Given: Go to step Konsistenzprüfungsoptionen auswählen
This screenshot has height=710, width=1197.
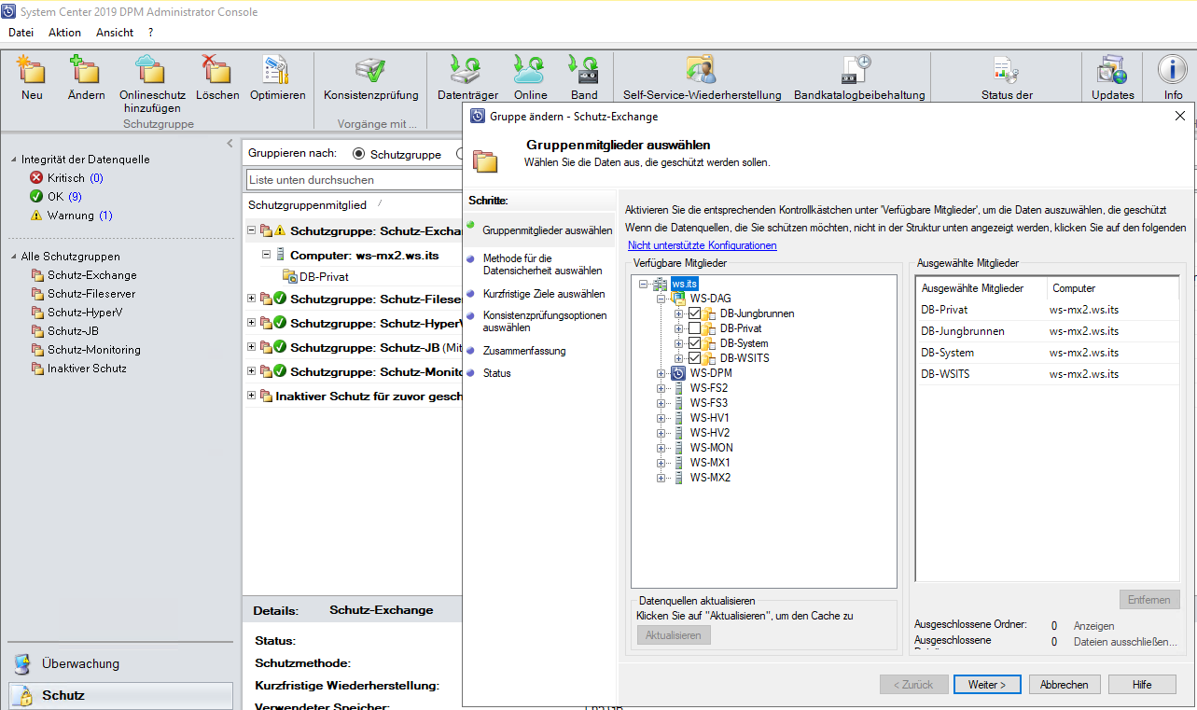Looking at the screenshot, I should (545, 322).
